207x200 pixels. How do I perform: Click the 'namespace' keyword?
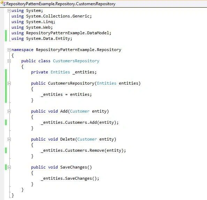tap(22, 50)
